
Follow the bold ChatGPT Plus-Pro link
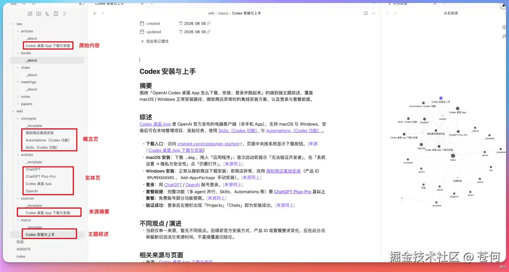[x=293, y=192]
